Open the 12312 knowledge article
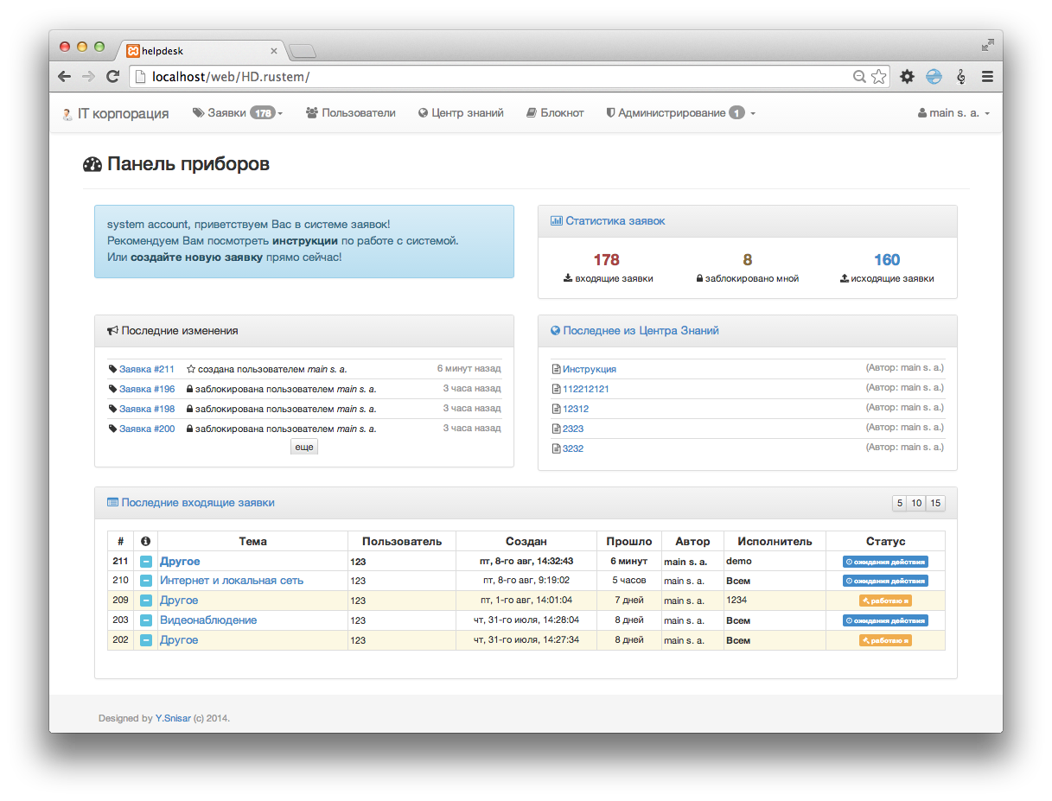Image resolution: width=1052 pixels, height=801 pixels. pos(576,410)
